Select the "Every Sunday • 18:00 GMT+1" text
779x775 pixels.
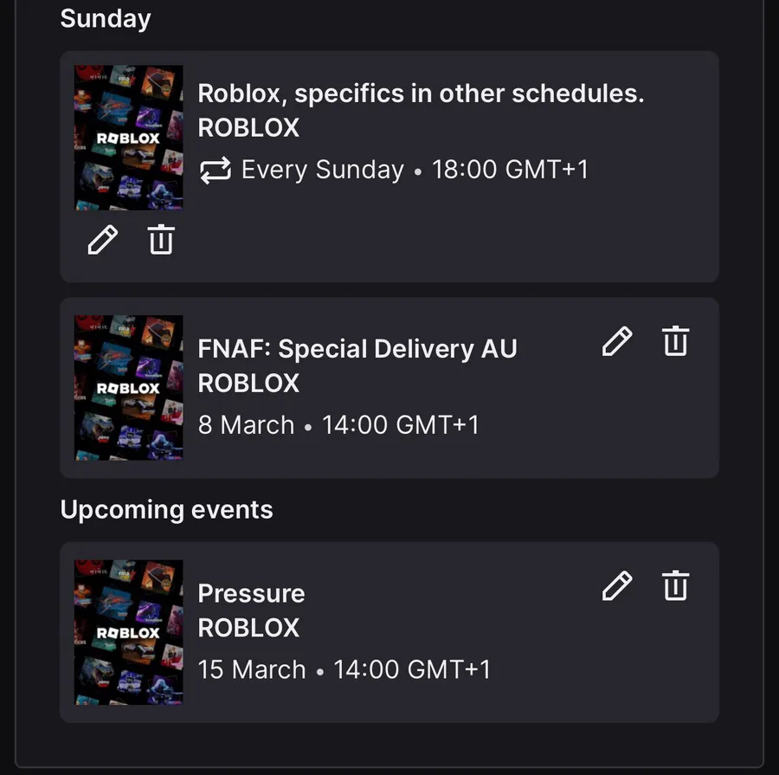click(x=415, y=170)
